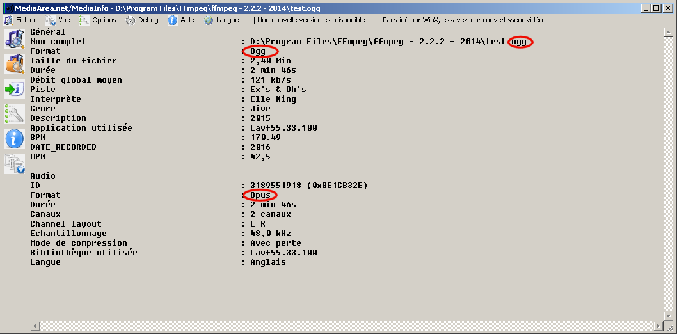The image size is (677, 334).
Task: Click the 'Parrainé par WinX' sponsor link
Action: pos(463,20)
